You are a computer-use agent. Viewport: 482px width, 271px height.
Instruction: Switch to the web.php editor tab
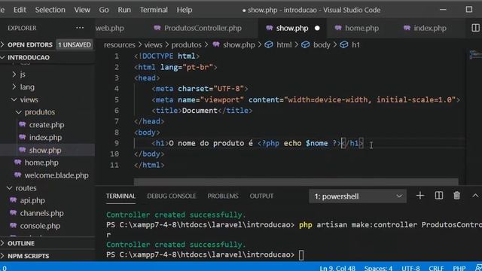110,28
